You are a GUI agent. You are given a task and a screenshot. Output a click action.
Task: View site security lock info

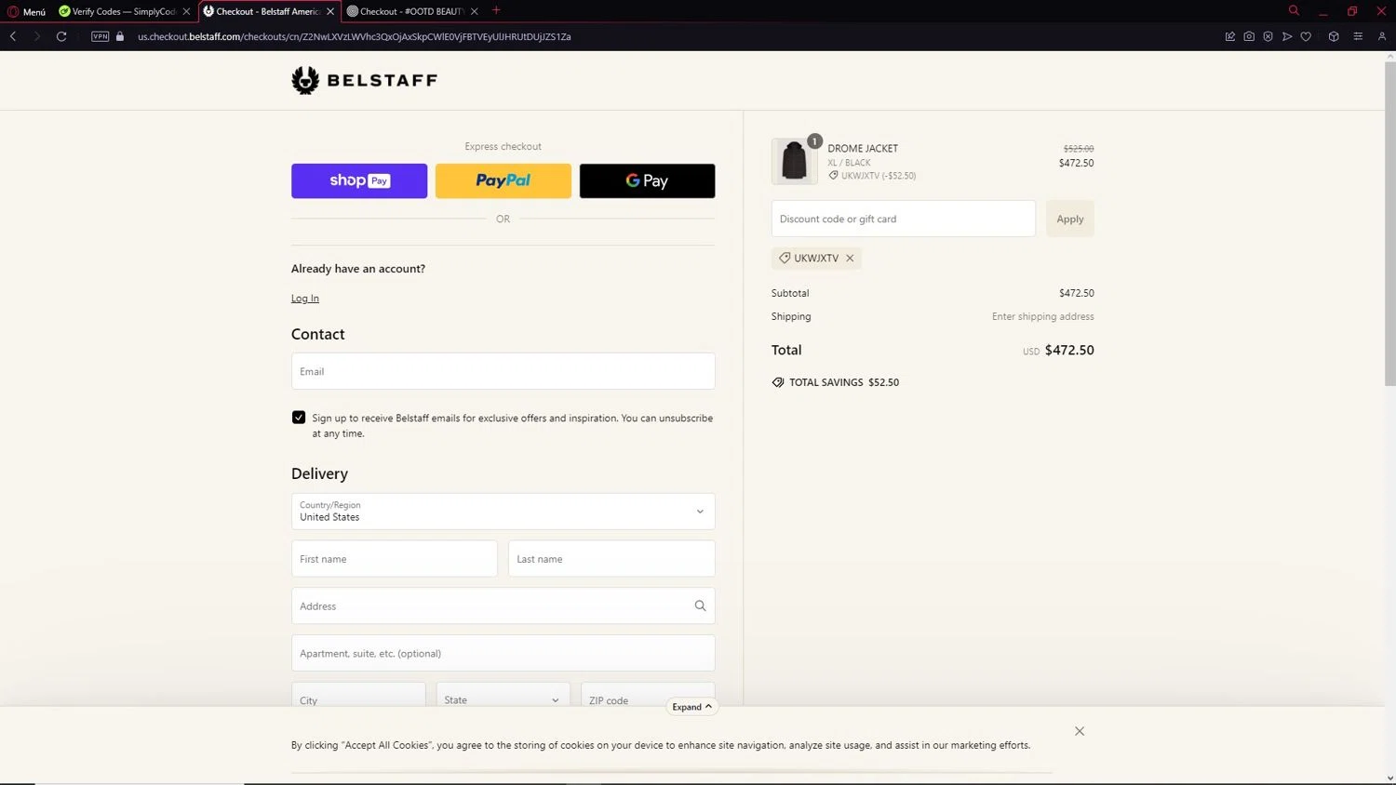[120, 36]
